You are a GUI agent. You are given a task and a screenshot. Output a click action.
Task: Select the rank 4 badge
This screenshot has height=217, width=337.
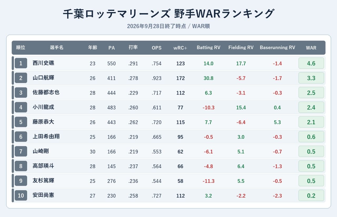click(x=21, y=107)
